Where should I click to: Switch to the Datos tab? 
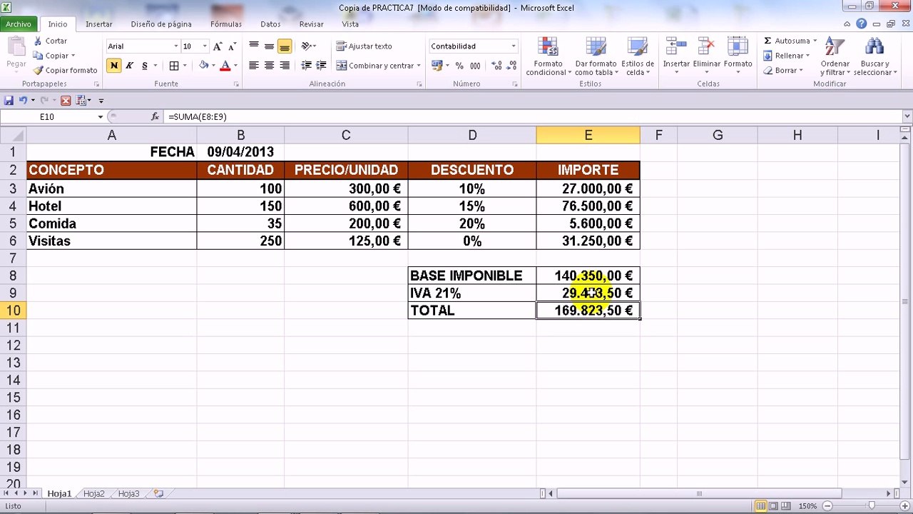point(270,24)
